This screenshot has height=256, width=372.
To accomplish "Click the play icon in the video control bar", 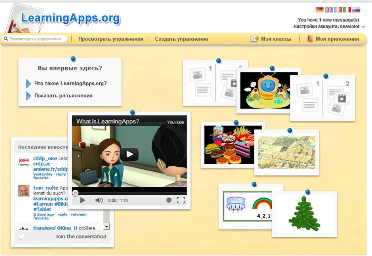I will point(83,200).
